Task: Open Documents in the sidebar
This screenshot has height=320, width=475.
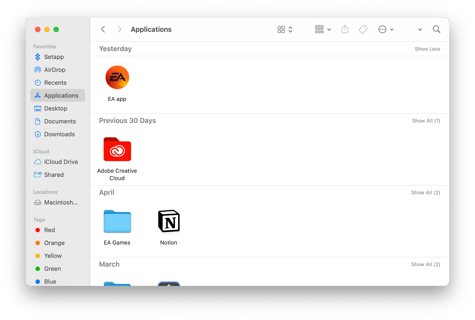Action: coord(58,121)
